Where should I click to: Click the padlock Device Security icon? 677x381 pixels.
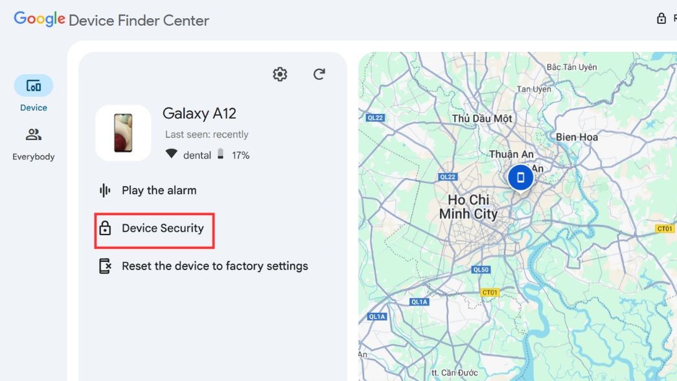tap(105, 228)
